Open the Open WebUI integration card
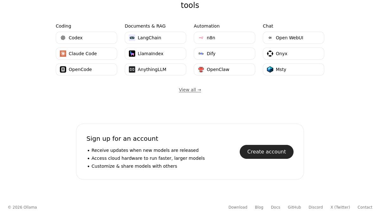Viewport: 380px width, 214px height. click(x=293, y=38)
